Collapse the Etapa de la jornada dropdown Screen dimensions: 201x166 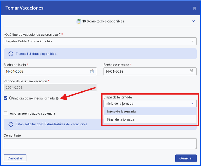(193, 104)
